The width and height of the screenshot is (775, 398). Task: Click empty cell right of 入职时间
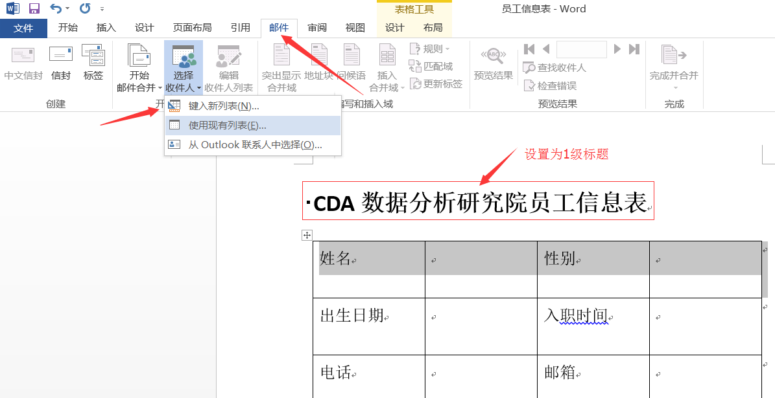706,326
